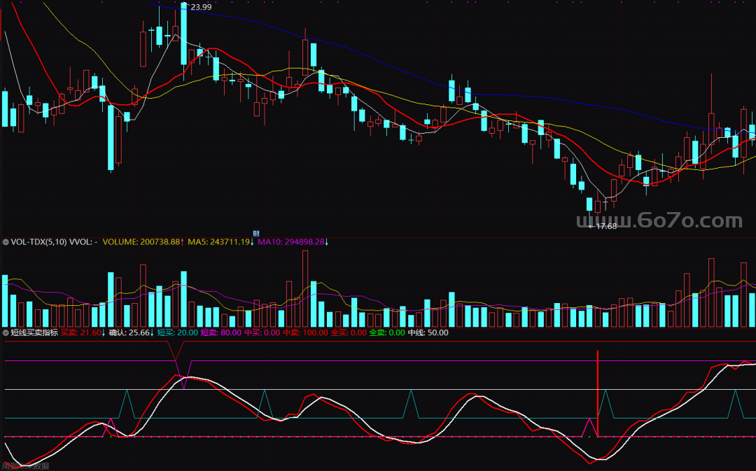The height and width of the screenshot is (471, 756).
Task: Click the 财 finance marker on the chart
Action: point(256,233)
